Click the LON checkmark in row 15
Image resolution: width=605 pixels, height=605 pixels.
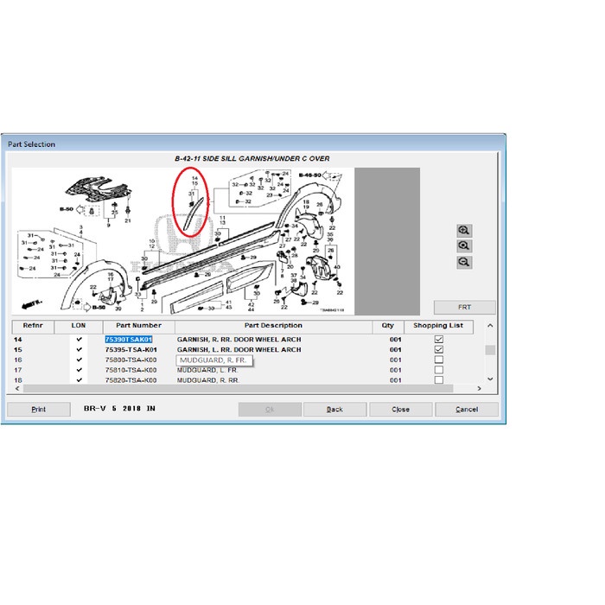pyautogui.click(x=80, y=349)
